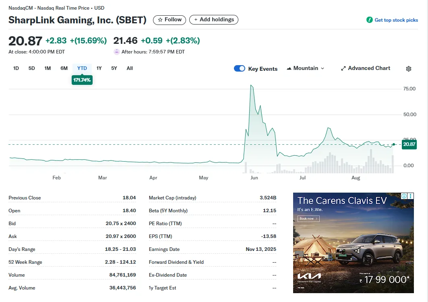Toggle the Key Events switch off

[240, 68]
